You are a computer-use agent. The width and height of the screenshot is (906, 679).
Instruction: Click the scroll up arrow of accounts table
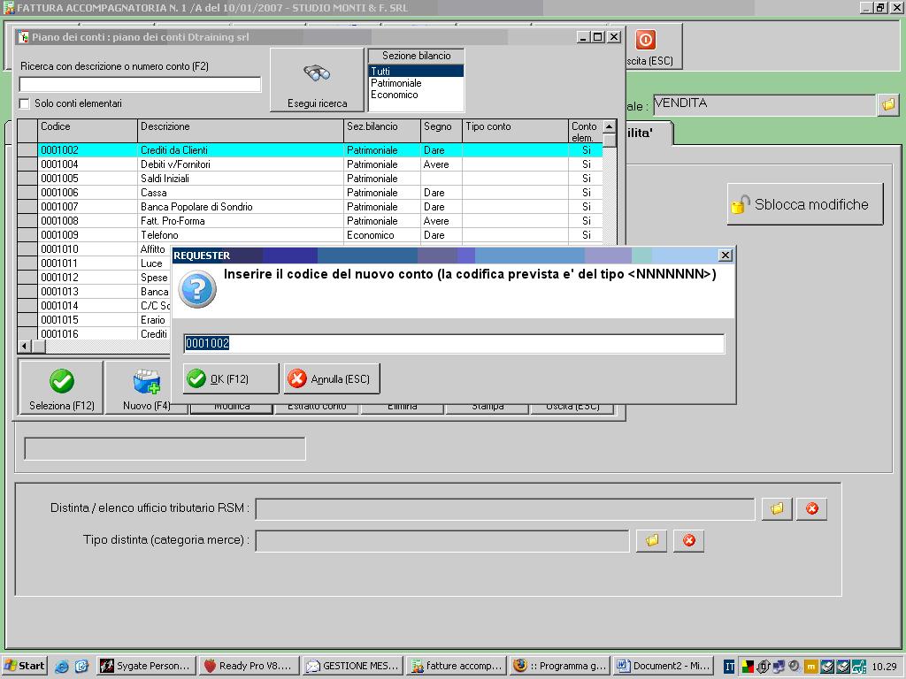click(609, 126)
